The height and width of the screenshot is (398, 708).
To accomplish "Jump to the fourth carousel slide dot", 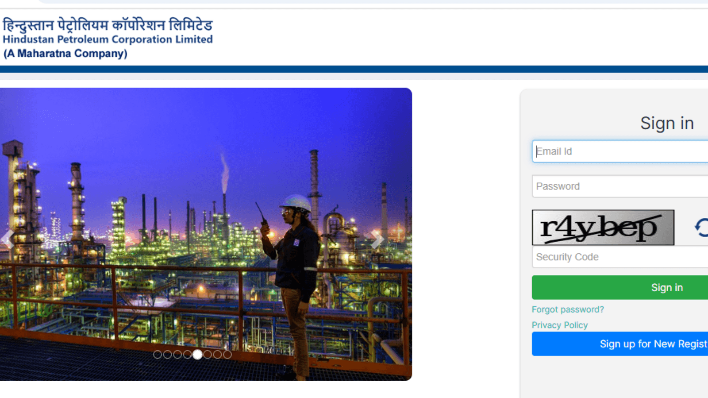I will 187,354.
